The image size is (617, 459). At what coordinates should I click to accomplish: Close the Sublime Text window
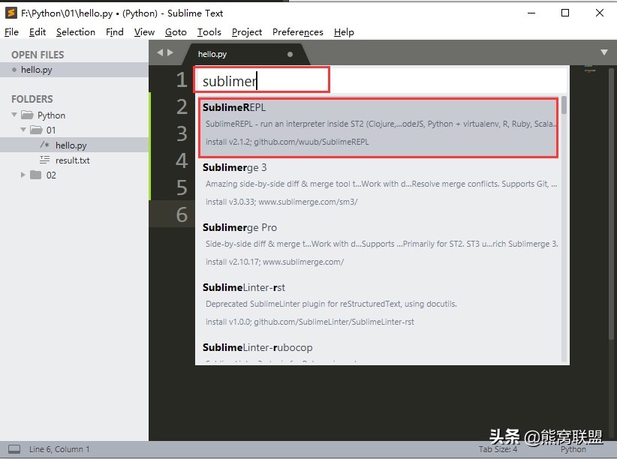pyautogui.click(x=599, y=13)
